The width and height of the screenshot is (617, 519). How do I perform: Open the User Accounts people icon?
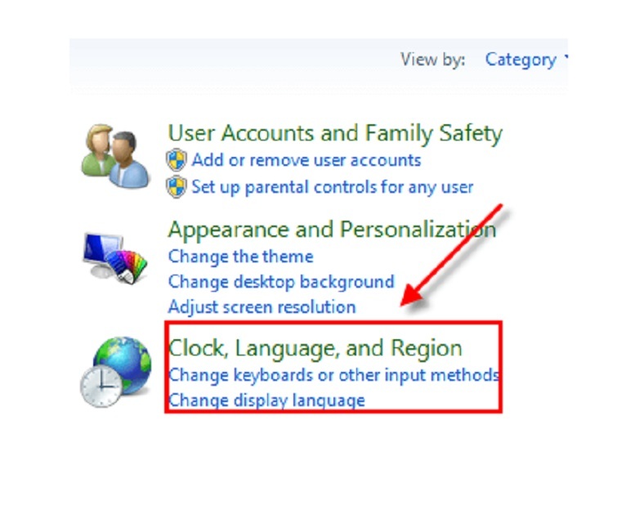click(x=115, y=155)
